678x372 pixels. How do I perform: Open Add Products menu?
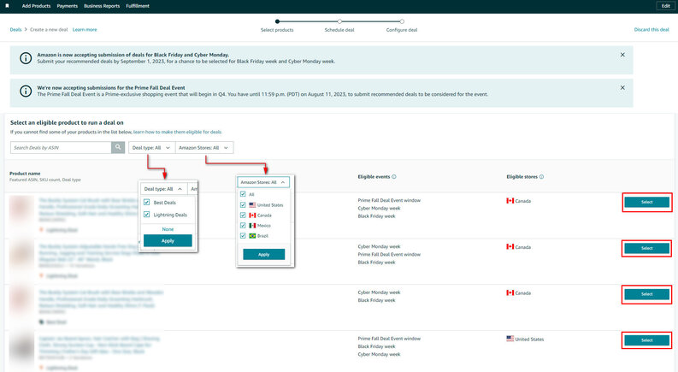coord(36,6)
